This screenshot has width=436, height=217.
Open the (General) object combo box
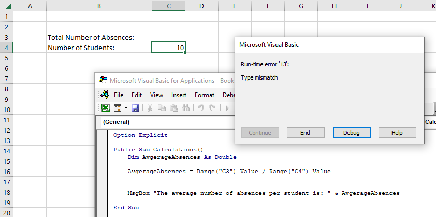point(168,122)
